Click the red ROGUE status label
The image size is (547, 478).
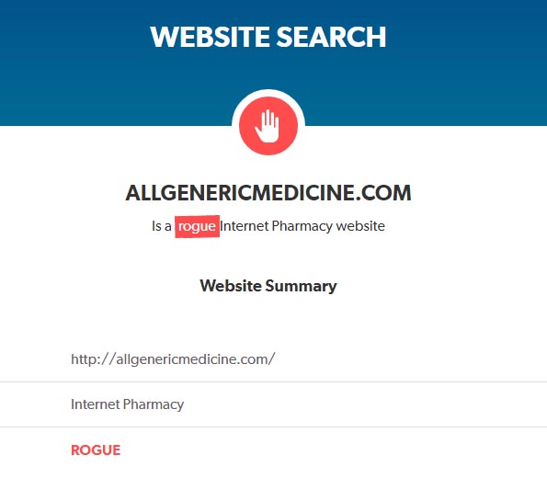(96, 450)
